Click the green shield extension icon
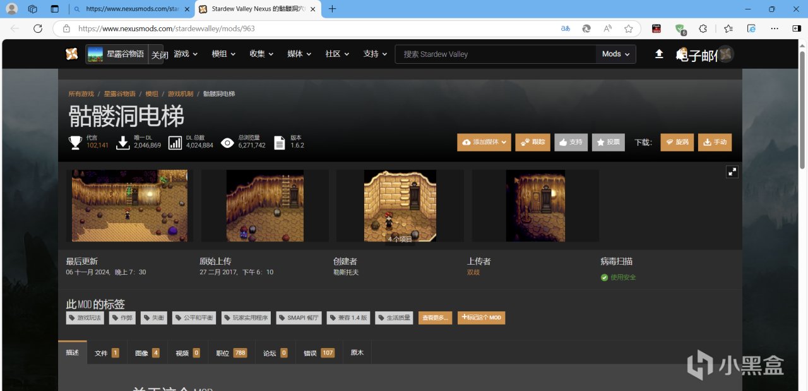Image resolution: width=808 pixels, height=391 pixels. (680, 28)
